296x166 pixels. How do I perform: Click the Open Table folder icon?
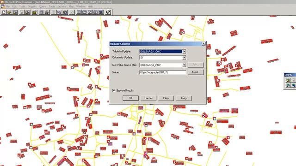[x=9, y=12]
